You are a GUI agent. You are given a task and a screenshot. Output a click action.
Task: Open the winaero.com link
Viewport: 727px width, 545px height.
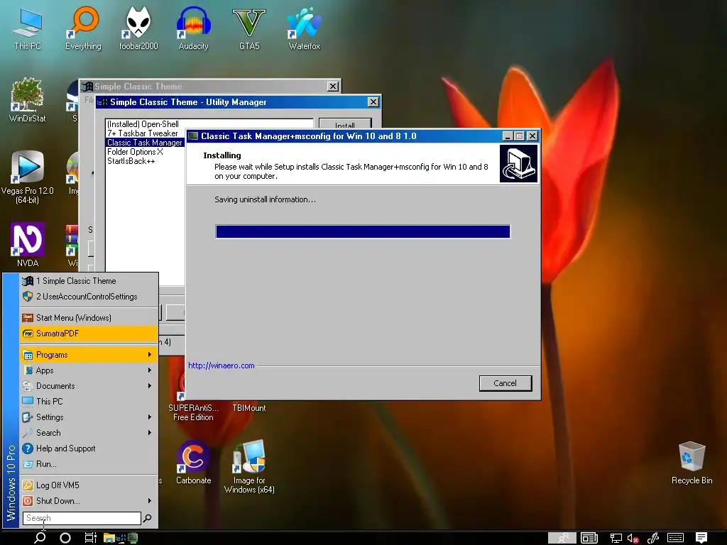click(x=222, y=365)
